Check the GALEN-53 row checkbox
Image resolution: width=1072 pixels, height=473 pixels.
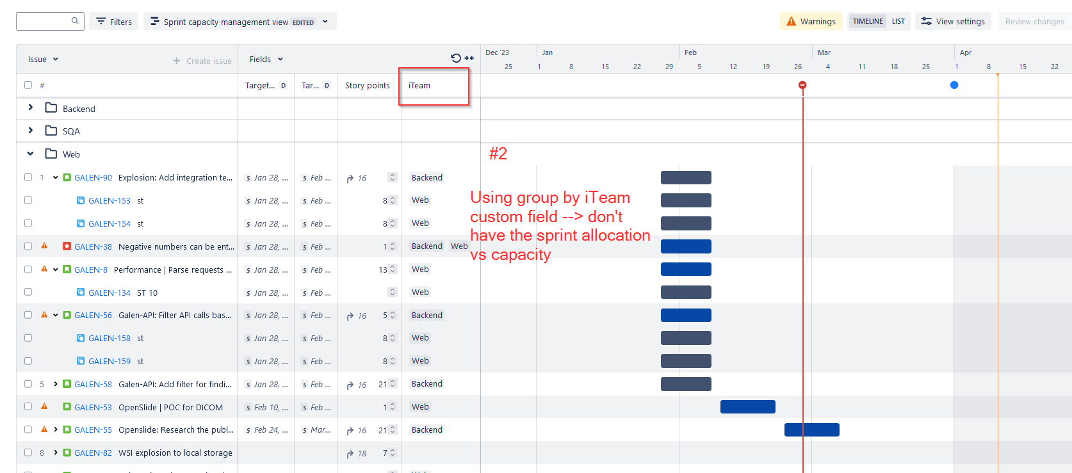[x=28, y=406]
